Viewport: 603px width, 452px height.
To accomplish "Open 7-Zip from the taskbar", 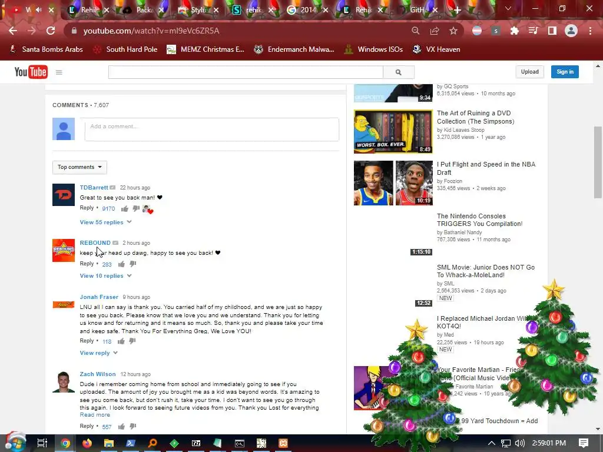I will click(x=196, y=443).
